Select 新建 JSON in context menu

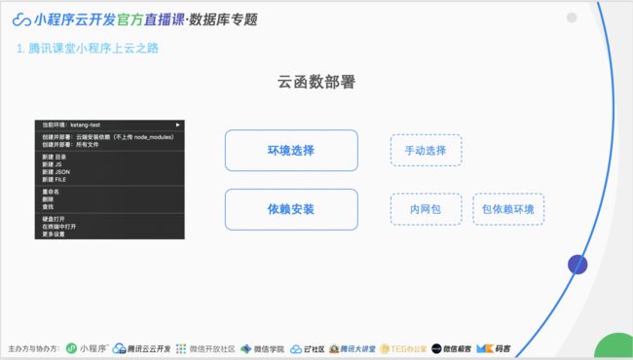coord(56,172)
